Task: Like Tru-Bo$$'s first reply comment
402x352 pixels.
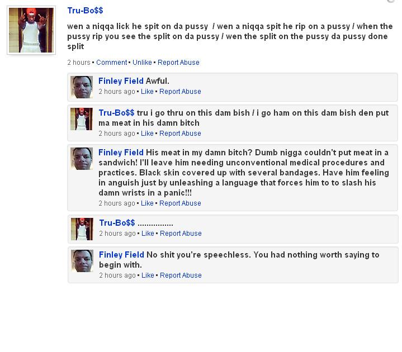Action: pyautogui.click(x=147, y=134)
